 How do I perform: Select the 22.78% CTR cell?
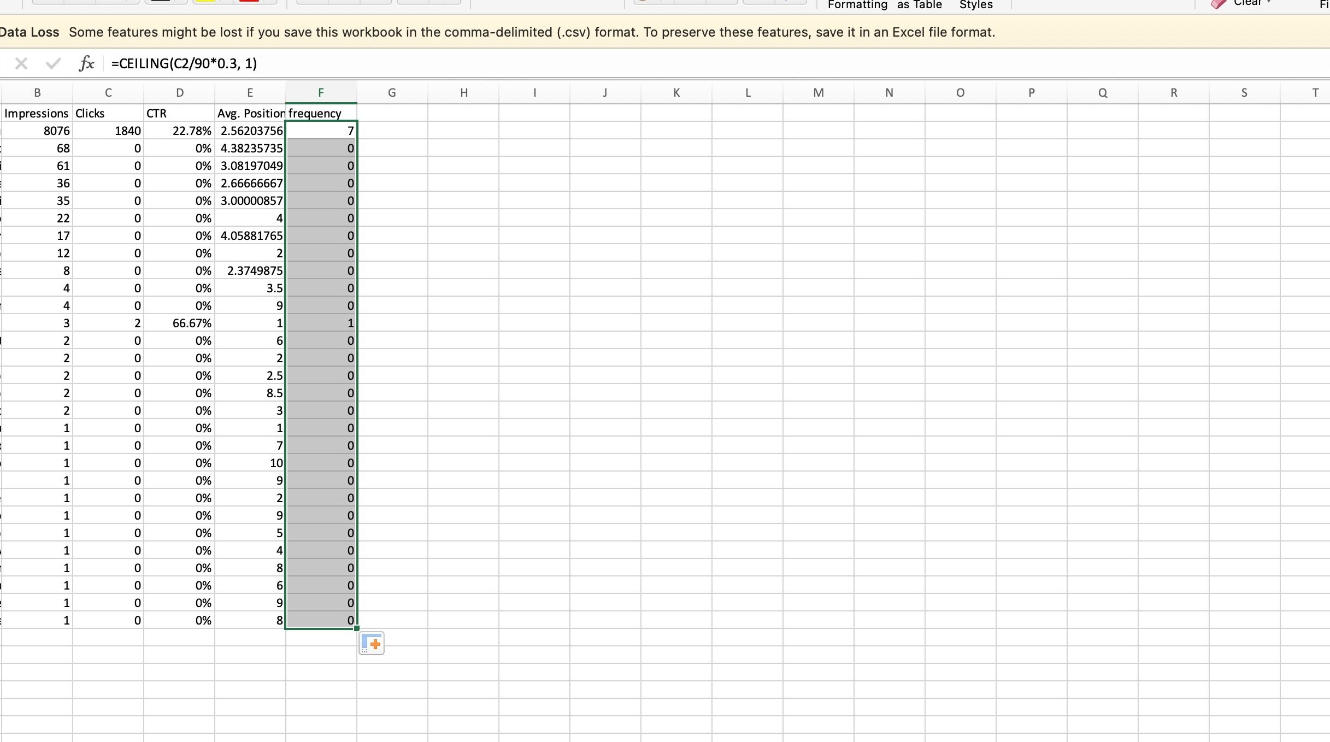pos(179,131)
